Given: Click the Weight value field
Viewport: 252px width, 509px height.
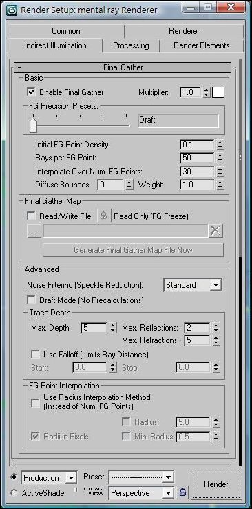Looking at the screenshot, I should (x=197, y=185).
